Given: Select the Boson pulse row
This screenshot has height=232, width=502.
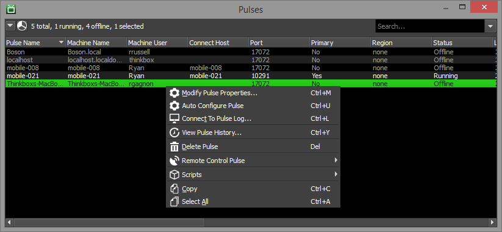Looking at the screenshot, I should point(251,52).
